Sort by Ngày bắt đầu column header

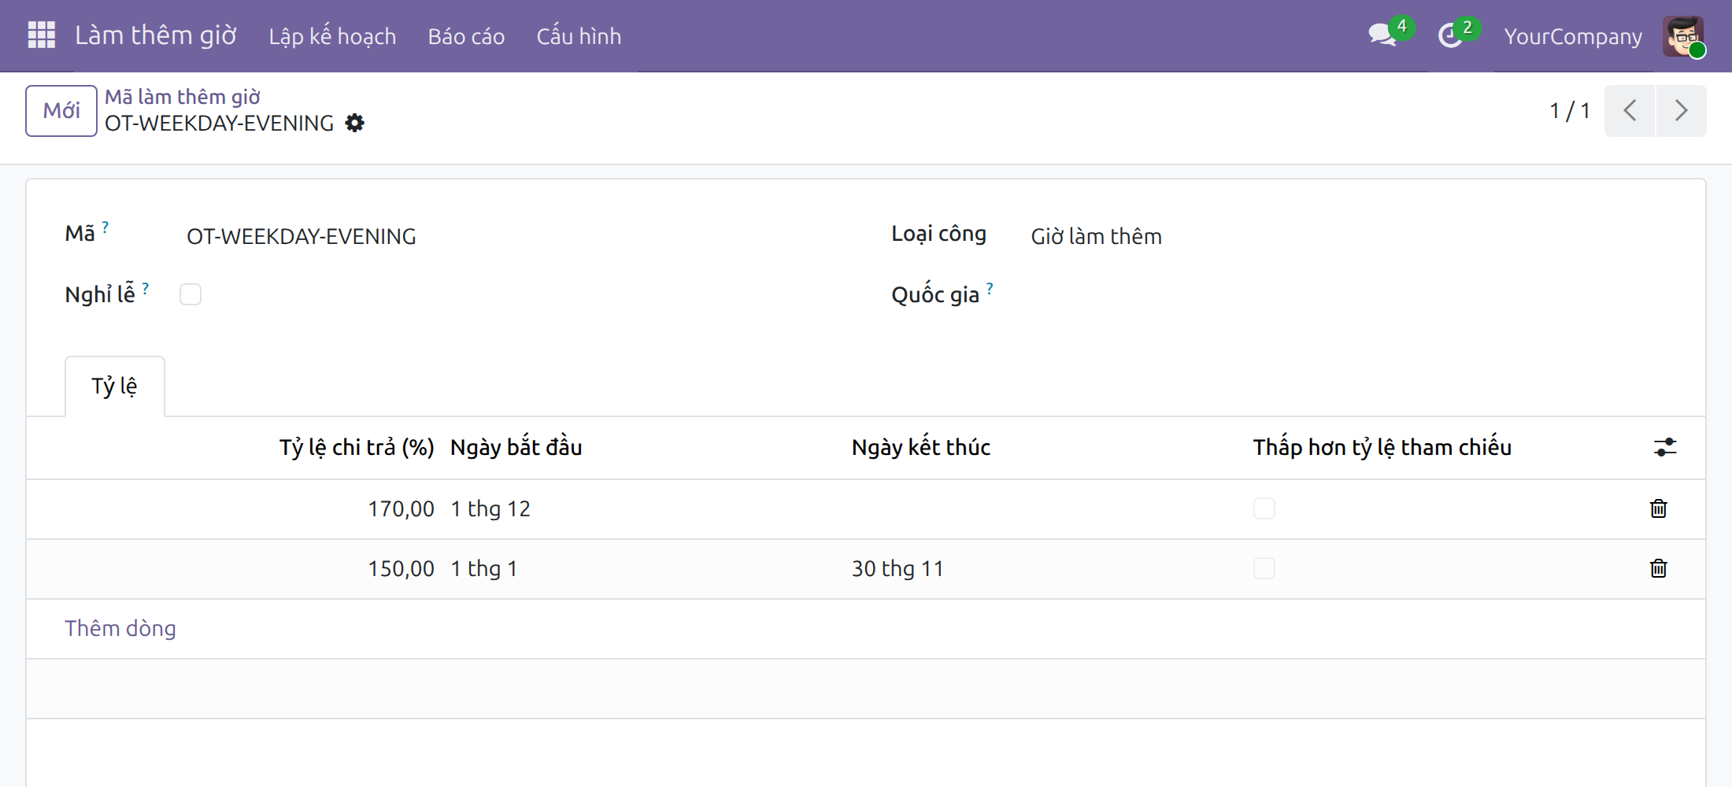point(516,447)
